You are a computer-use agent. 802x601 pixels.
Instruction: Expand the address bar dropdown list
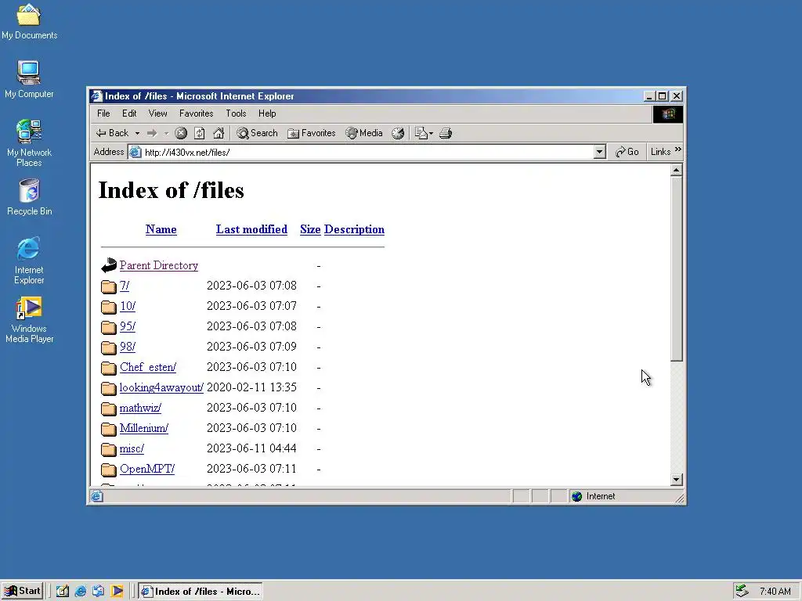(600, 153)
